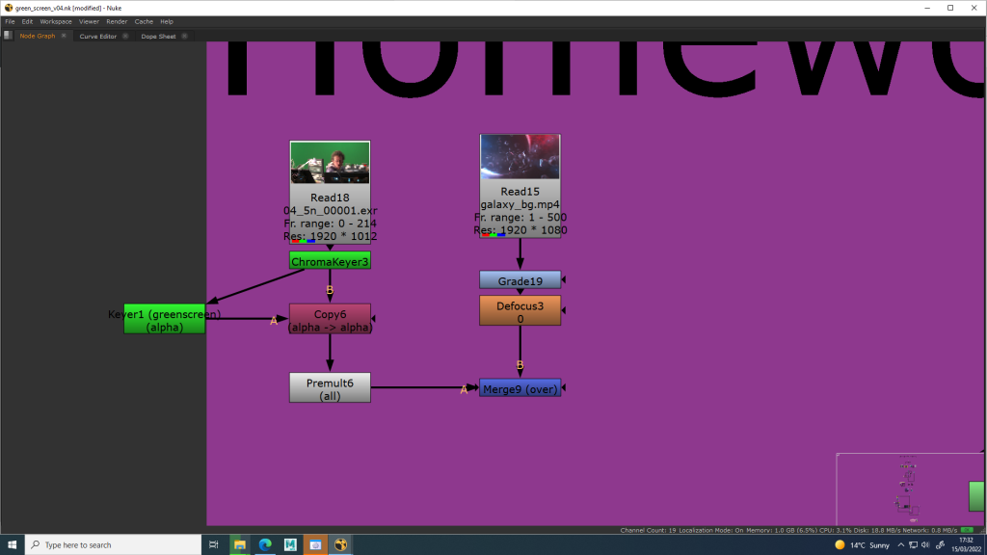Select the Defocus3 node
987x555 pixels.
(520, 311)
